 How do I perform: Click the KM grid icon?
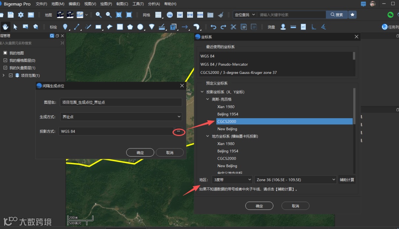pos(180,15)
